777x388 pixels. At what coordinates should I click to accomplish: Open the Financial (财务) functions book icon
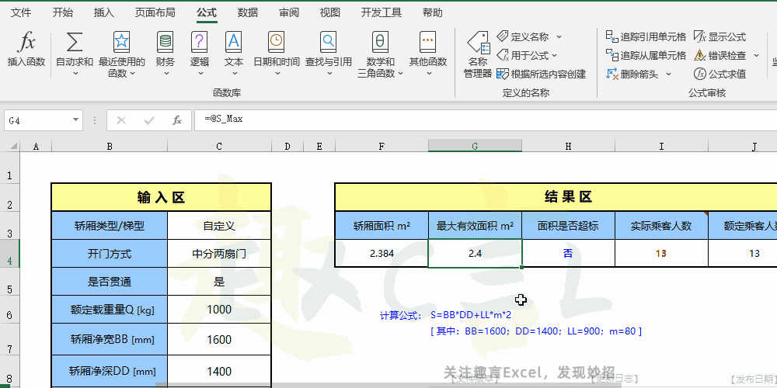[165, 42]
